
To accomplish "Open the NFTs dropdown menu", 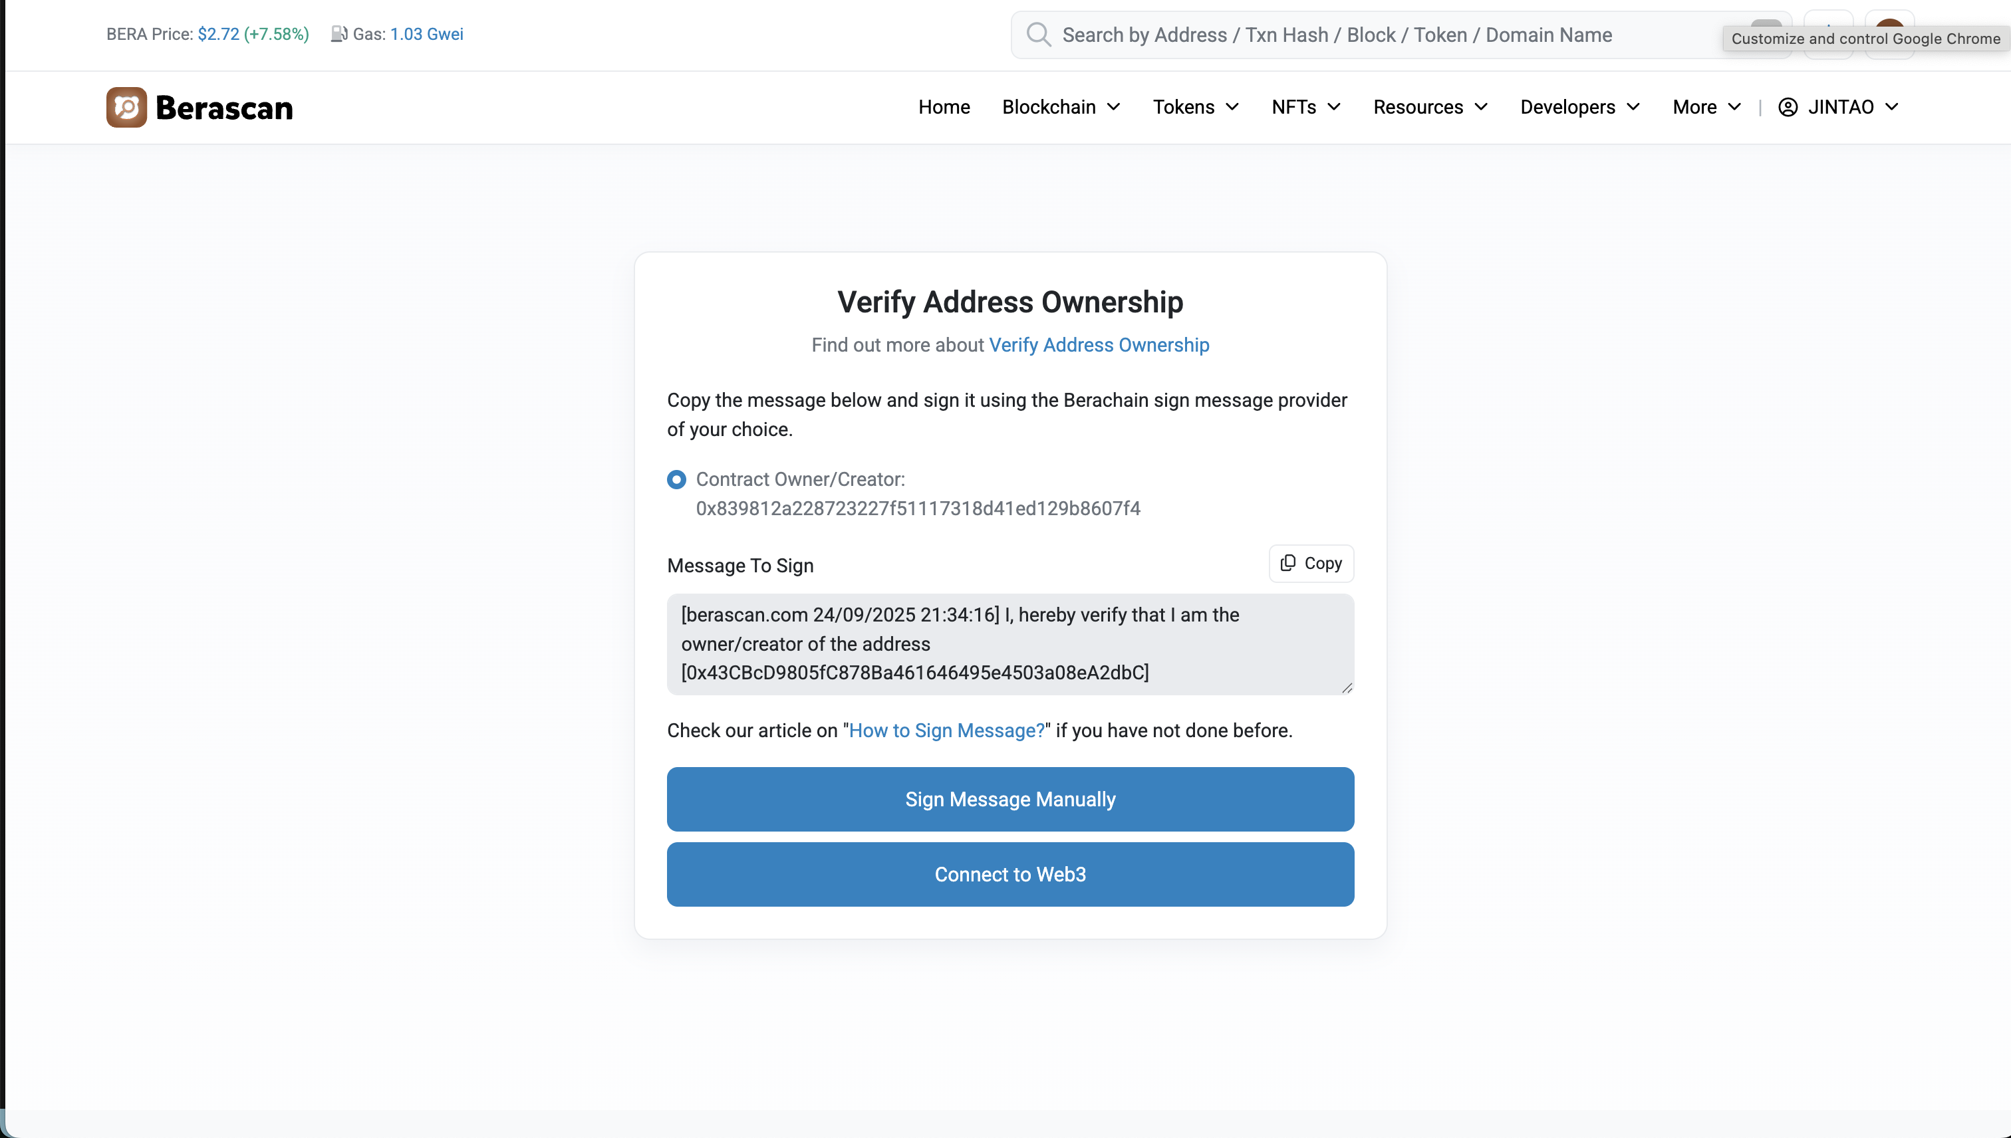I will pyautogui.click(x=1305, y=107).
